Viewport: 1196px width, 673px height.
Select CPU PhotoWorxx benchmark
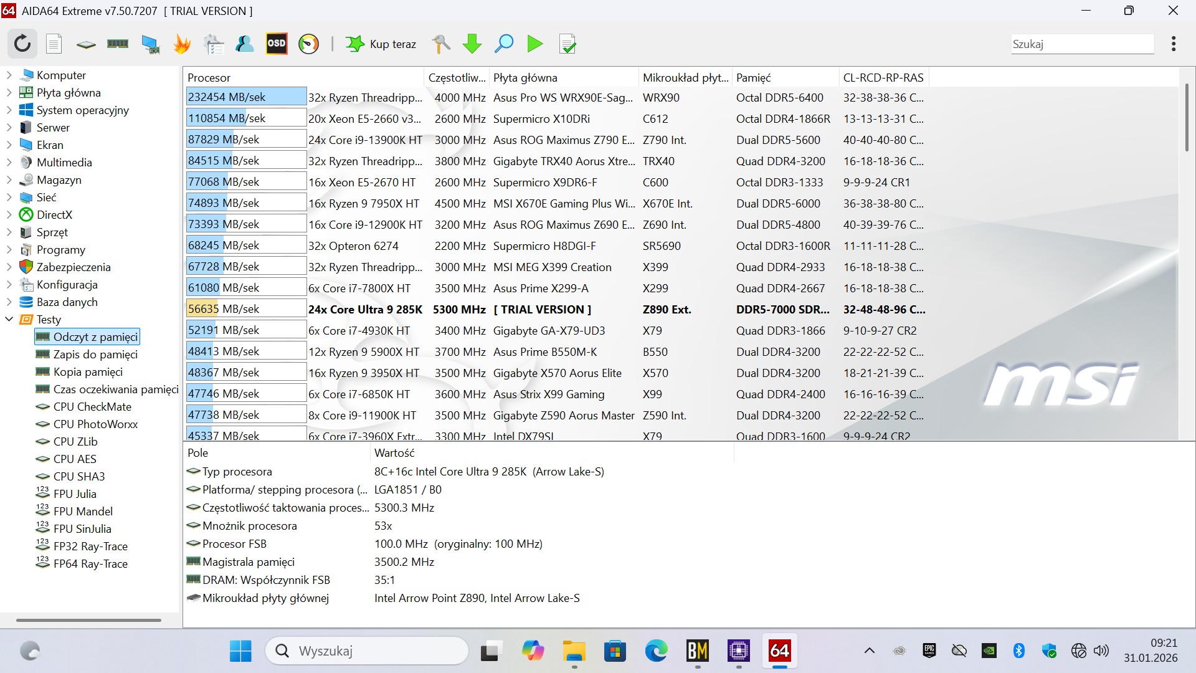[x=95, y=424]
